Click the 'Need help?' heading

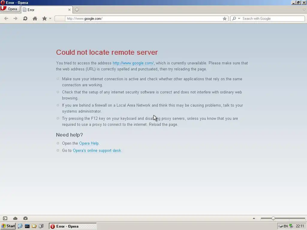tap(70, 135)
